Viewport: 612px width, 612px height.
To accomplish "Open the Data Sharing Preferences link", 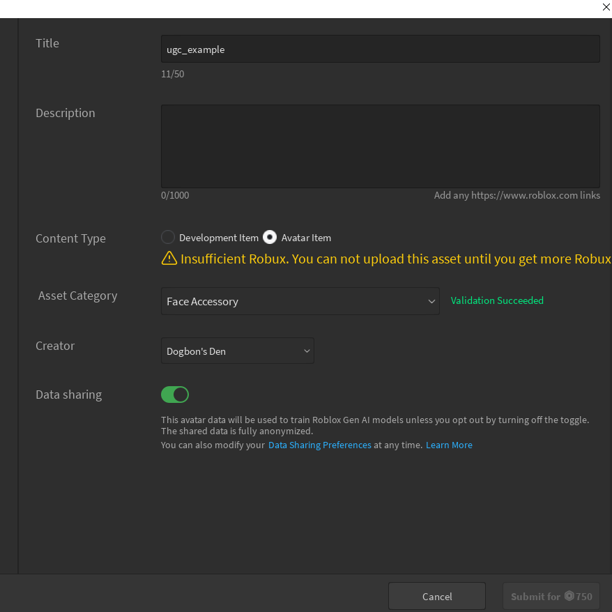I will click(x=320, y=445).
